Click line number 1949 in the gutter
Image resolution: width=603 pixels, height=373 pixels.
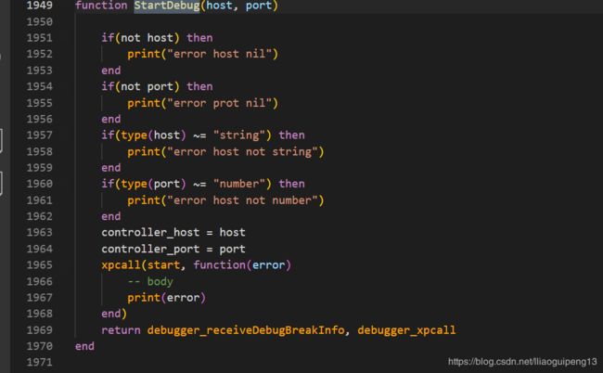40,6
